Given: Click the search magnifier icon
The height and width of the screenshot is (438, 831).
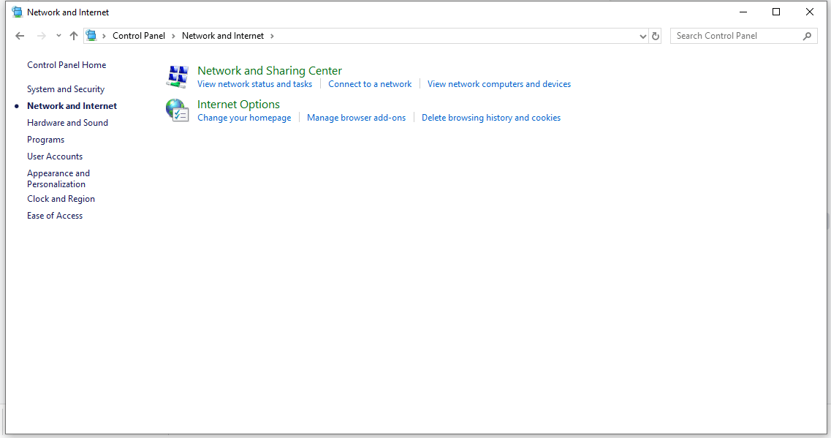Looking at the screenshot, I should (807, 36).
